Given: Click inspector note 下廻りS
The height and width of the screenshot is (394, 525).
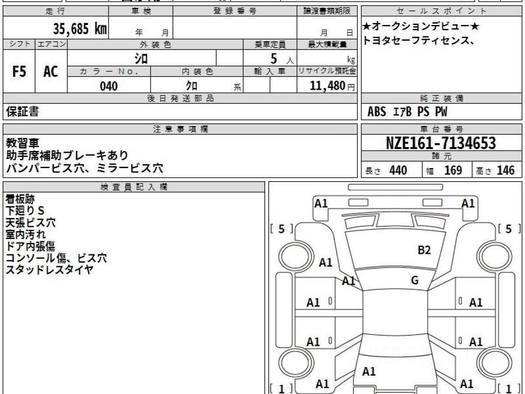Looking at the screenshot, I should click(x=25, y=211).
